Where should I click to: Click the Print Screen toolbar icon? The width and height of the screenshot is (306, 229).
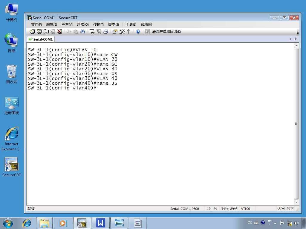tap(92, 32)
